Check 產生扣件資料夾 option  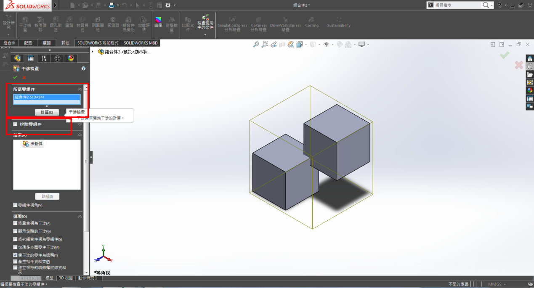(x=15, y=262)
